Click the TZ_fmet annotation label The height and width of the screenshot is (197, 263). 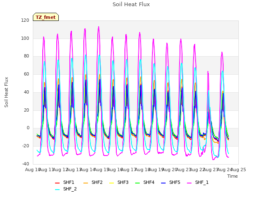click(46, 17)
